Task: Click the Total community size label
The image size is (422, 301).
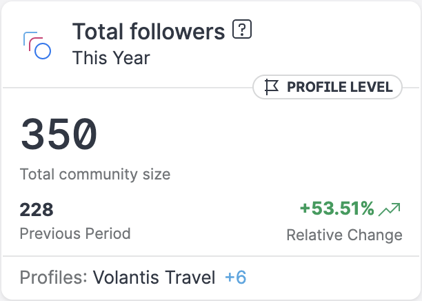Action: point(95,174)
